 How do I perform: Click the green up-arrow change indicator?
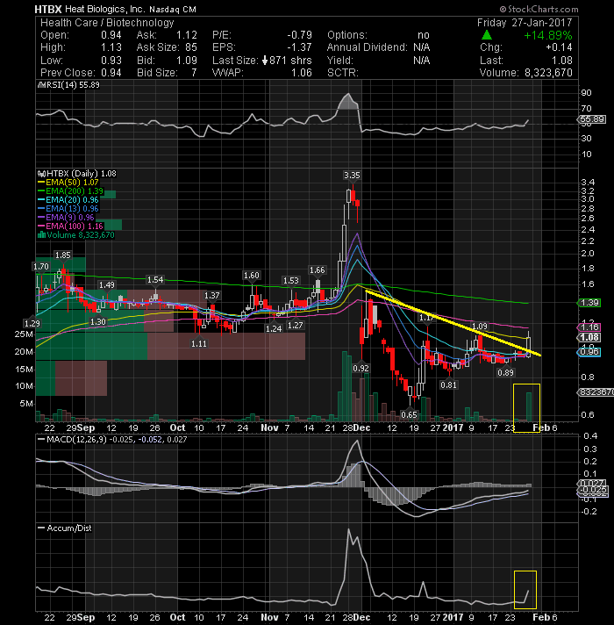point(487,35)
